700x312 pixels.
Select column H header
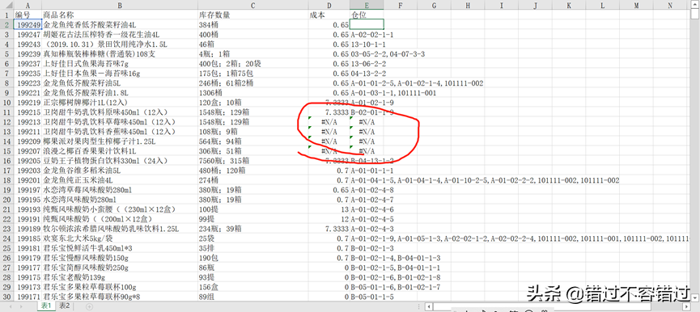coord(468,5)
